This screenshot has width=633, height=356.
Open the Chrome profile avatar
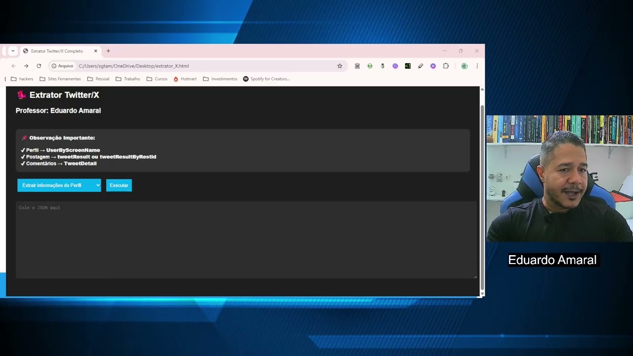point(464,66)
